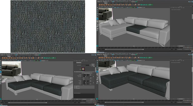Select polygon cylinder icon in bottom-left Maya shelf
This screenshot has height=106, width=193.
[6, 58]
